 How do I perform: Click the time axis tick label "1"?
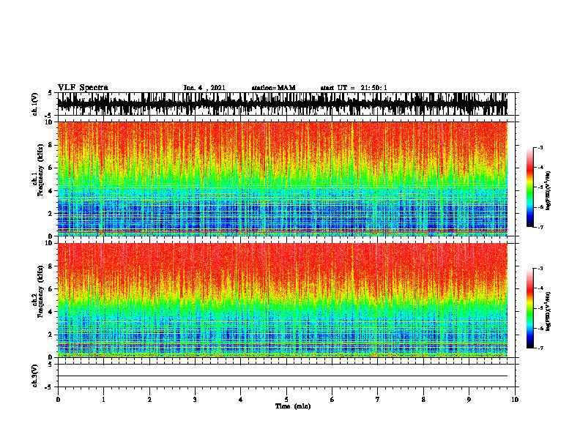coord(103,400)
